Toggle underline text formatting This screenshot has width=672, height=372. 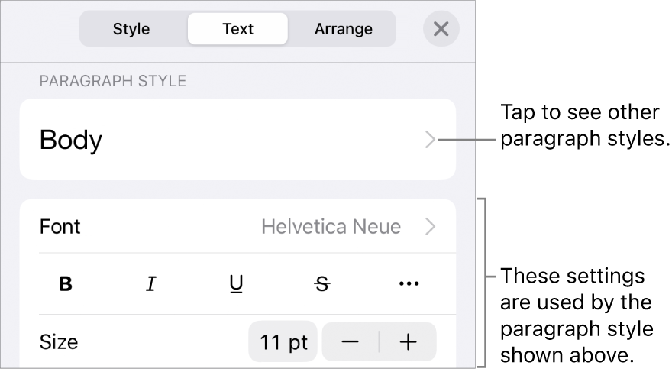(237, 284)
